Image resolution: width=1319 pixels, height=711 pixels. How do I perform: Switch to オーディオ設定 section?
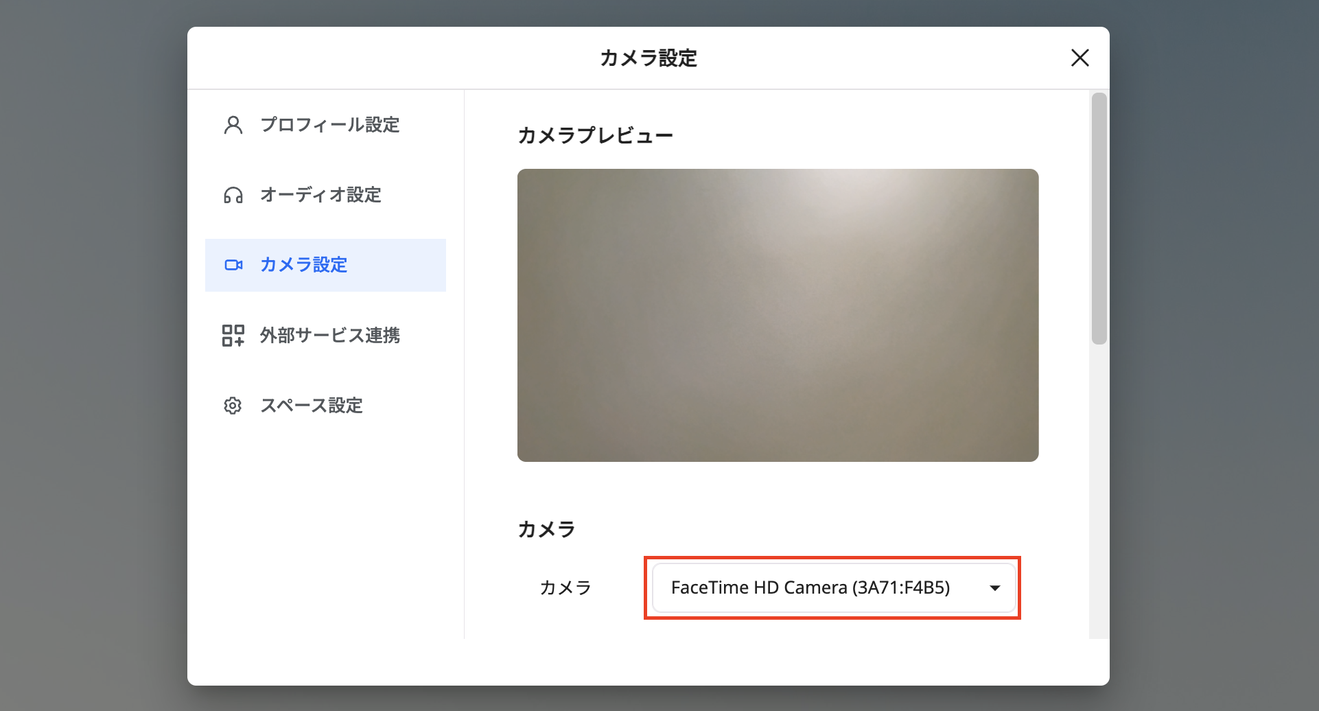(320, 196)
